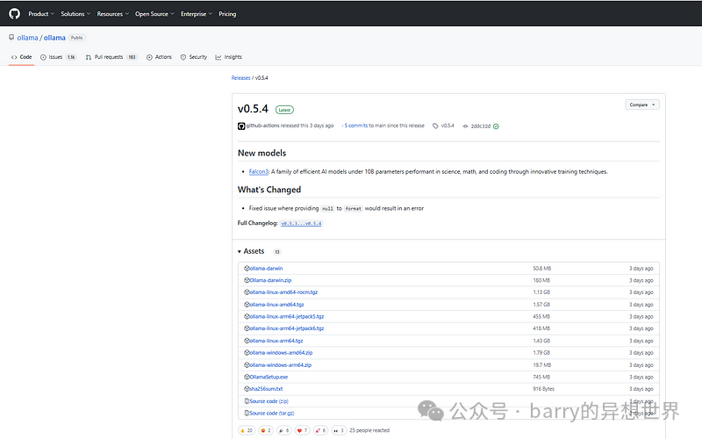The image size is (702, 439).
Task: Expand the Product menu
Action: click(x=40, y=14)
